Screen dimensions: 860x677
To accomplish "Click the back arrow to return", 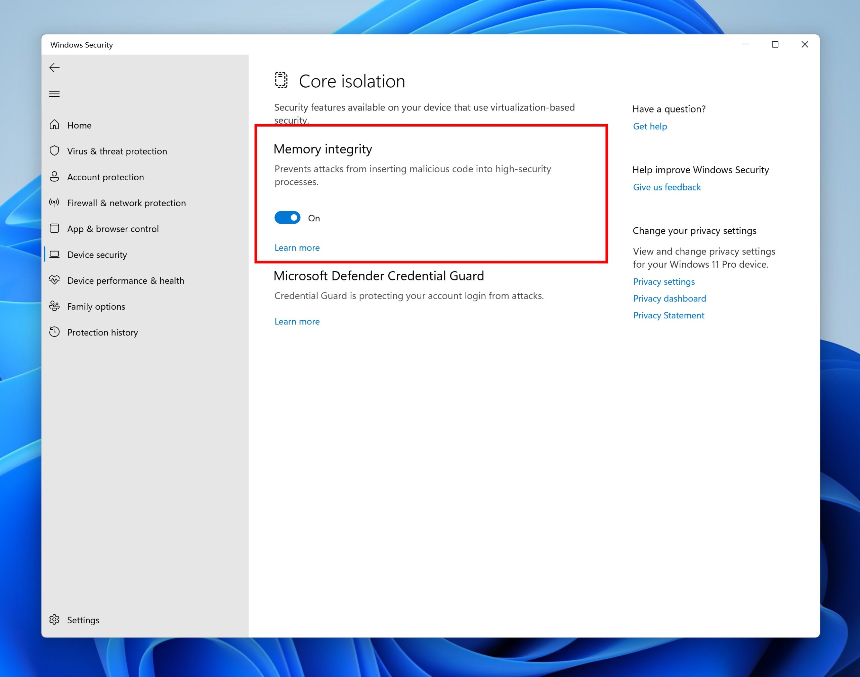I will point(54,67).
